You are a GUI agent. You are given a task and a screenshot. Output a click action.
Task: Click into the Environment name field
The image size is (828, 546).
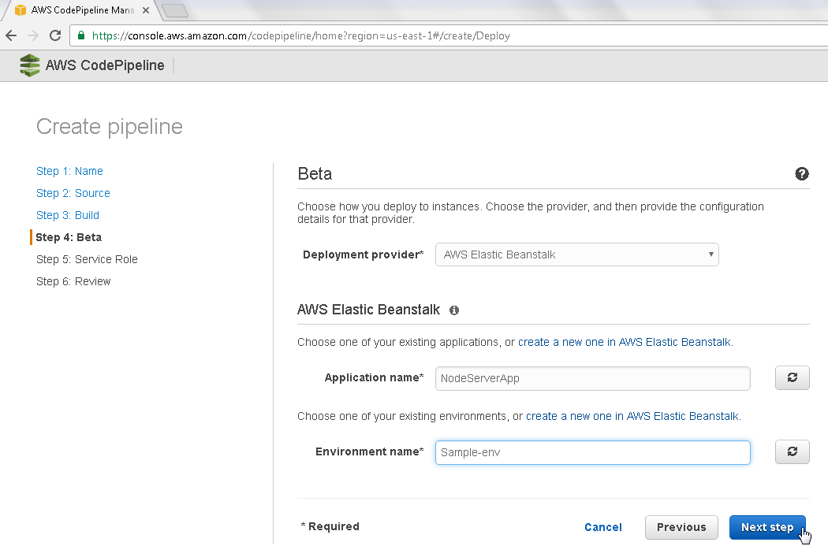click(x=592, y=452)
